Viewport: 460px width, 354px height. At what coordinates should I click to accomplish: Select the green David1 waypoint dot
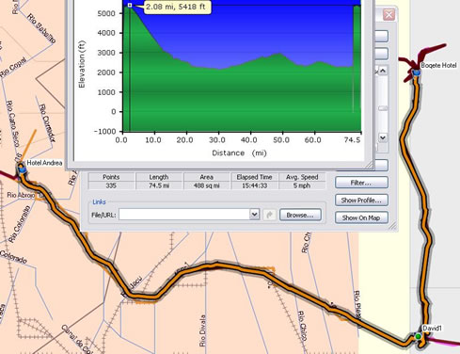tap(418, 336)
